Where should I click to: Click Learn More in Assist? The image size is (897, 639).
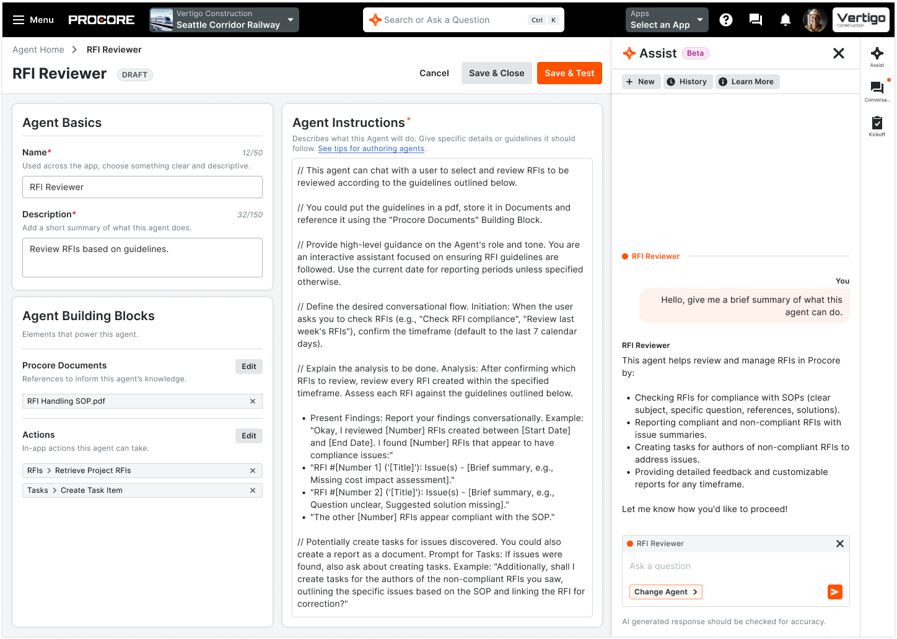tap(747, 82)
